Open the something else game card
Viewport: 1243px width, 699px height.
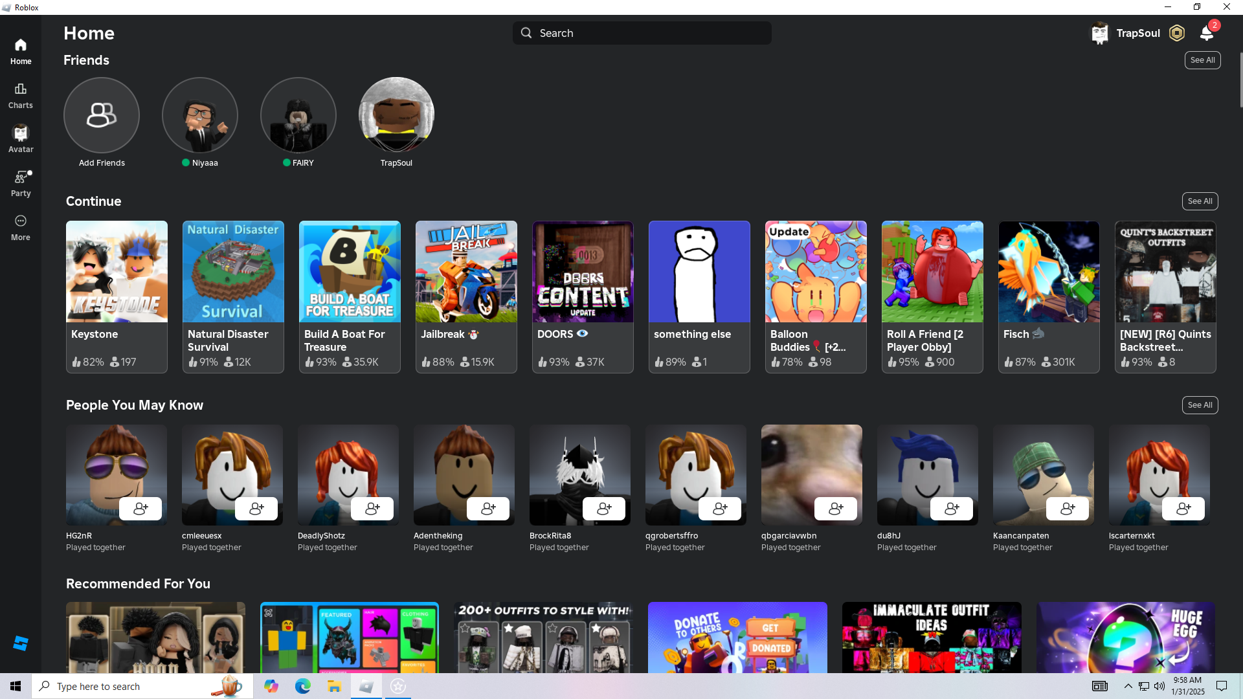(699, 297)
